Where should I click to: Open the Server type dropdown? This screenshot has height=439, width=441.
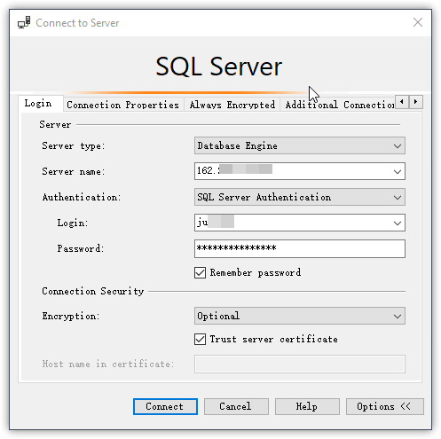pos(300,145)
